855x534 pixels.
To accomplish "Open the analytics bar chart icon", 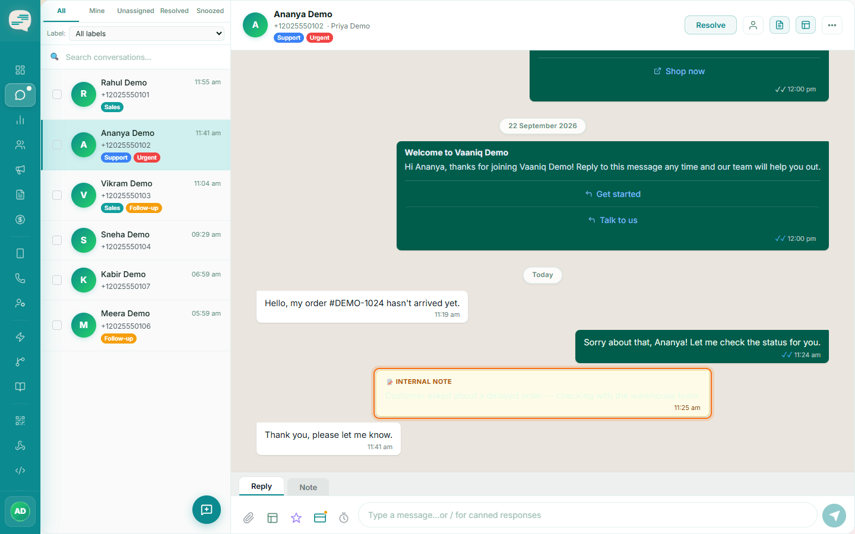I will pyautogui.click(x=20, y=120).
